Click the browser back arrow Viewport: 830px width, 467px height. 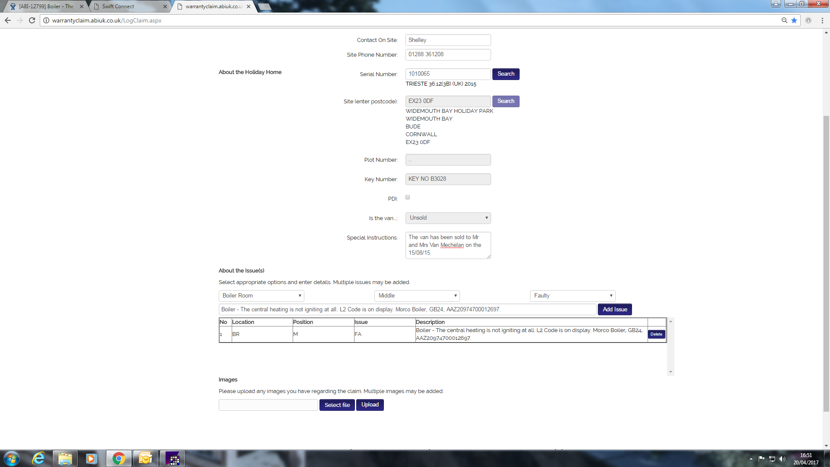click(8, 20)
